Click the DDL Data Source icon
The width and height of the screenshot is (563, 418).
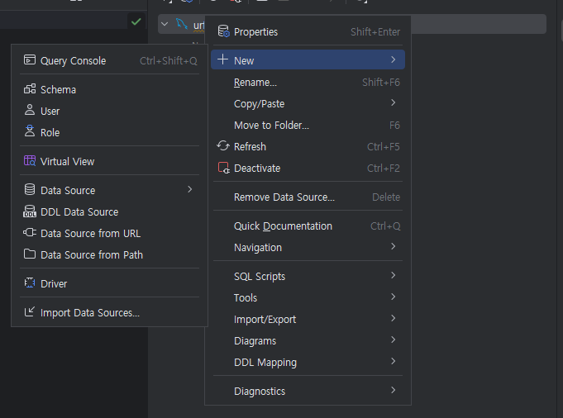click(30, 211)
